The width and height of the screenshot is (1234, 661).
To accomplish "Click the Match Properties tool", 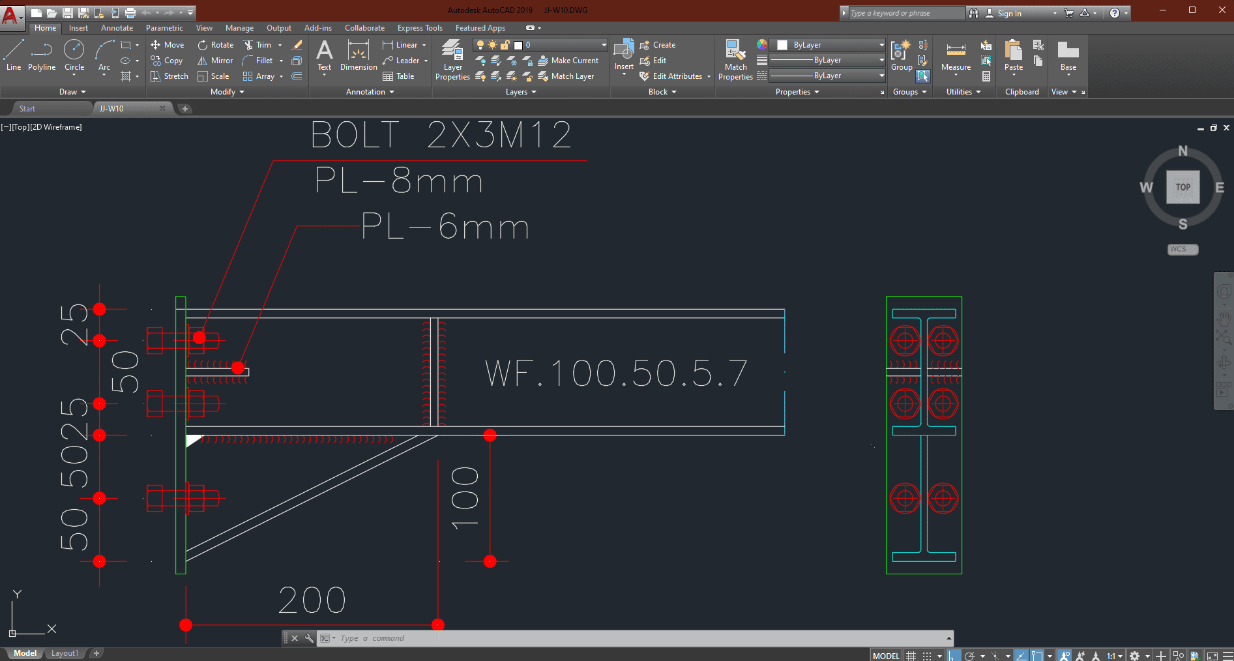I will 735,59.
